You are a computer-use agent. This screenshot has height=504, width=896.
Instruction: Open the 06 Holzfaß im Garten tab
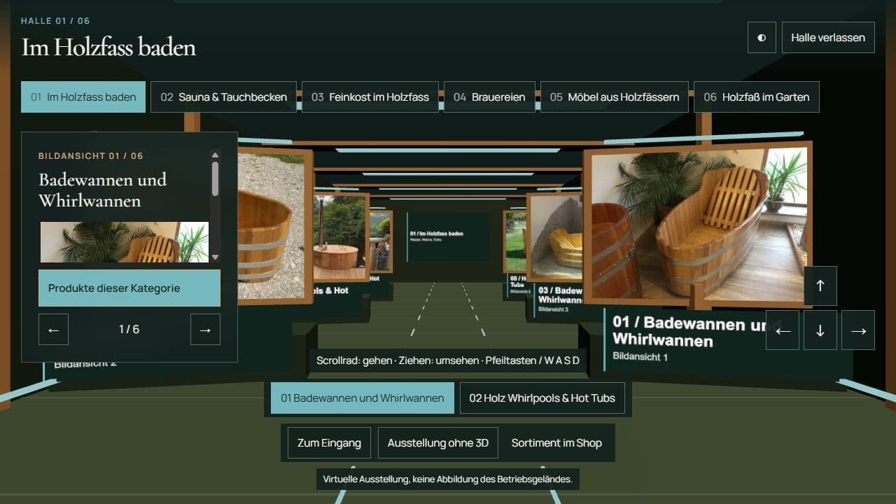(757, 97)
